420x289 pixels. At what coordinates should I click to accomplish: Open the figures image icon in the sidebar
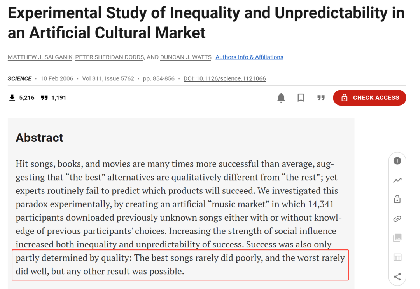pos(397,238)
